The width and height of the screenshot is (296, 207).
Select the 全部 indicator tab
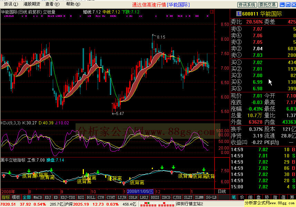27,197
